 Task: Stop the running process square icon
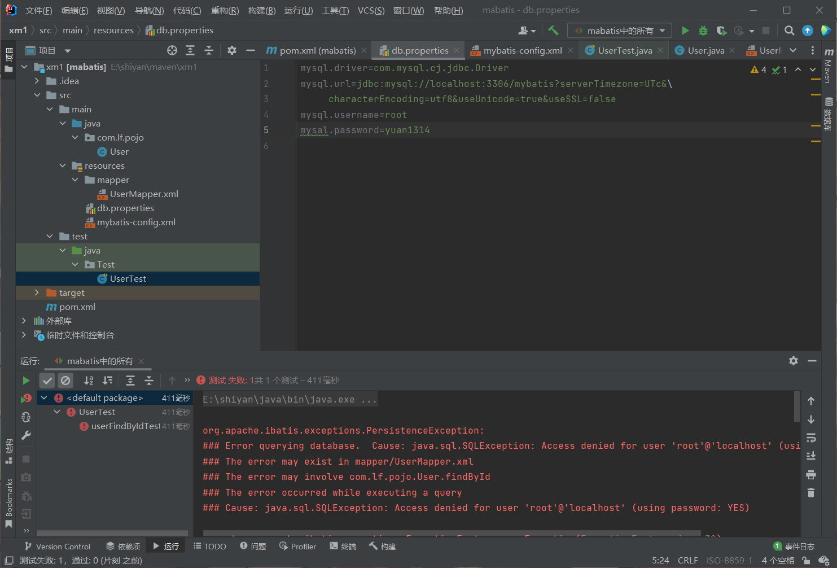tap(766, 30)
